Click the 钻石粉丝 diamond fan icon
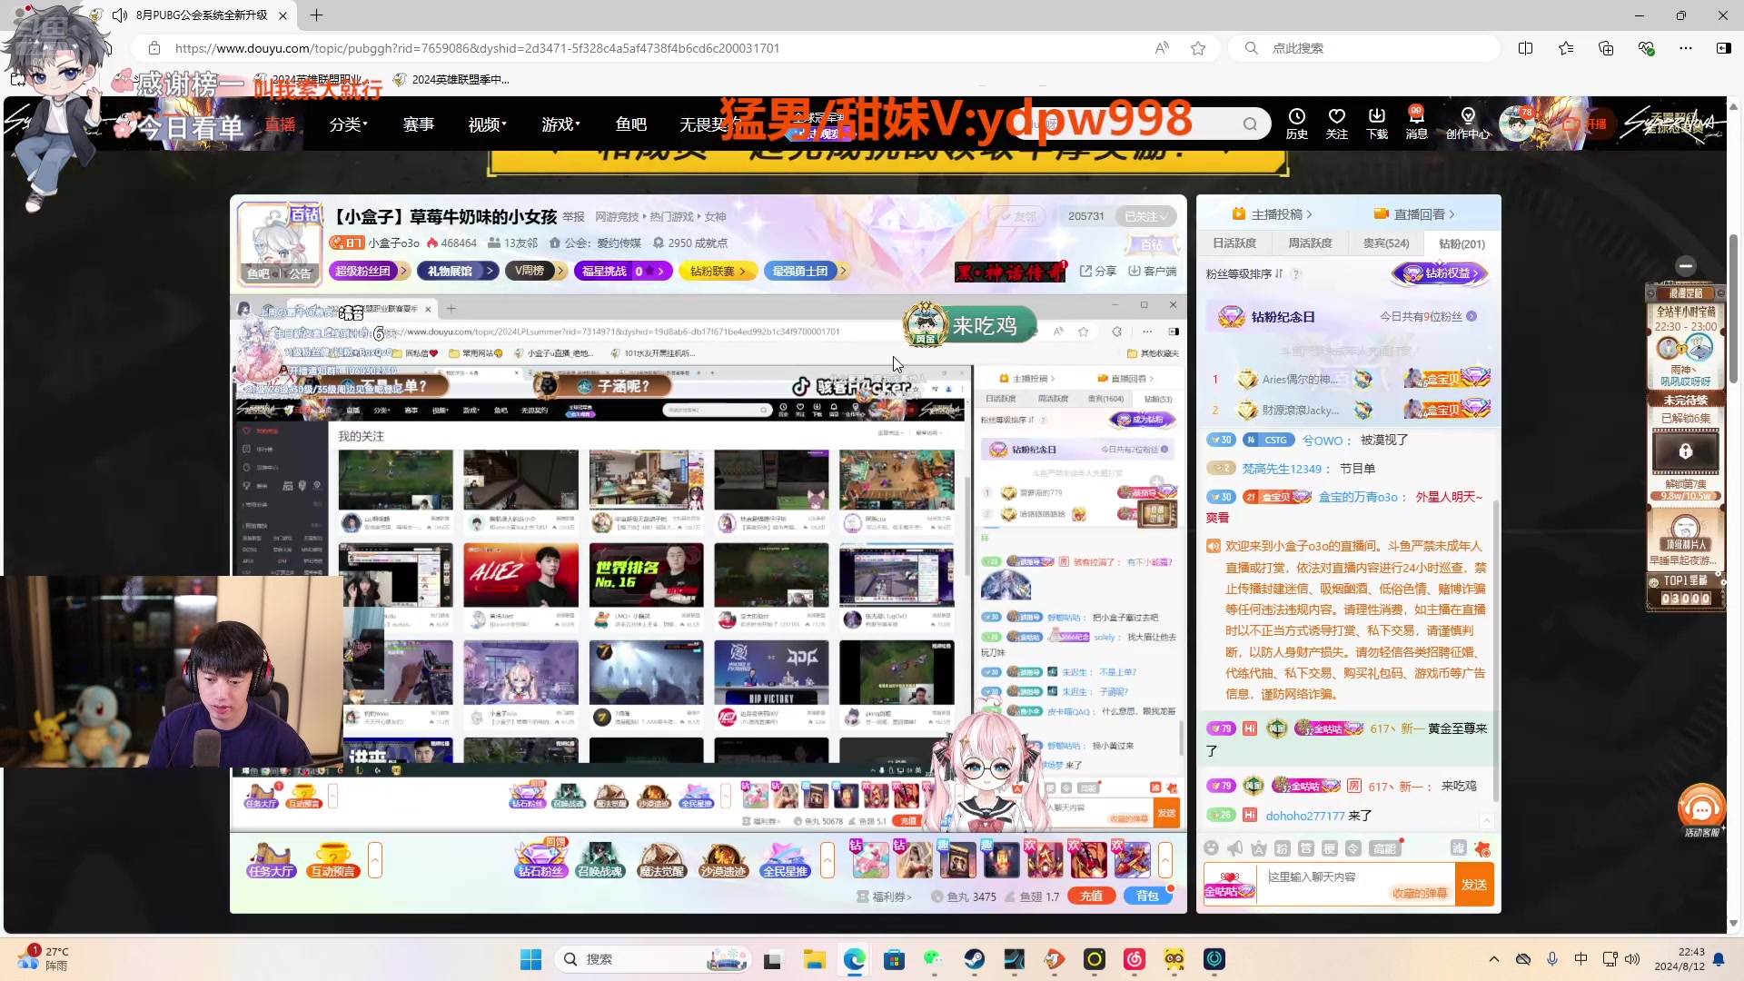Screen dimensions: 1744x981 540,859
